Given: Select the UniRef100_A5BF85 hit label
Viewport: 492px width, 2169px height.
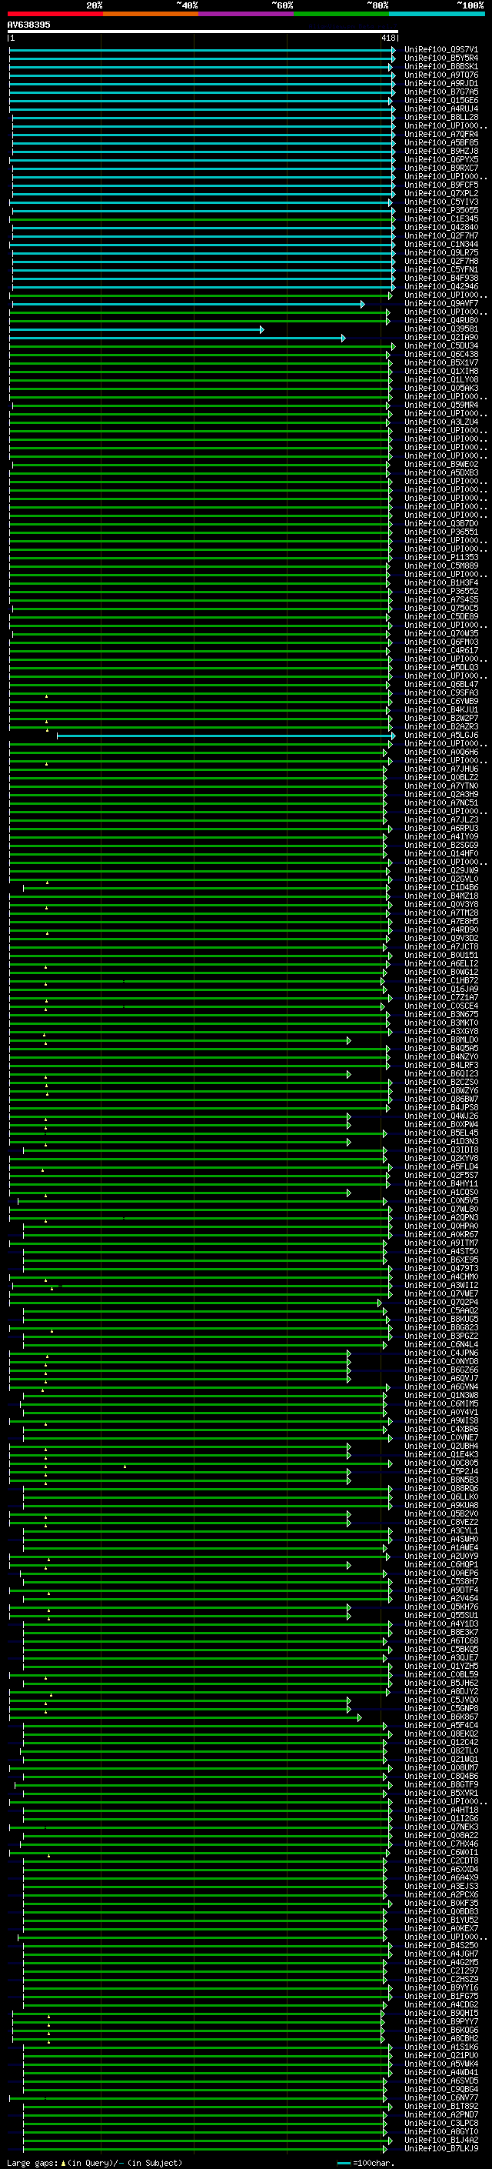Looking at the screenshot, I should coord(440,142).
